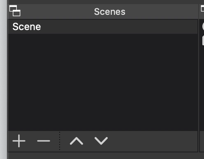
Task: Move the scene up with the up chevron
Action: pos(76,141)
